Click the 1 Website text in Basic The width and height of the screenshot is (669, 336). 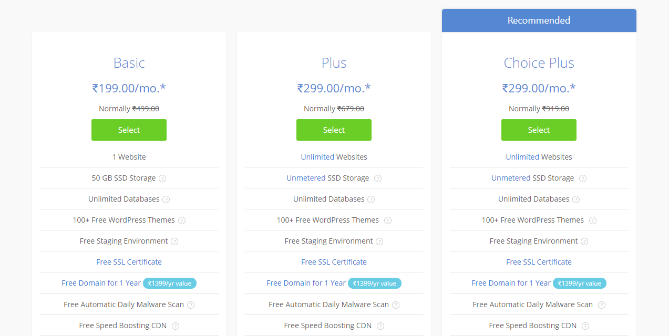pyautogui.click(x=129, y=157)
